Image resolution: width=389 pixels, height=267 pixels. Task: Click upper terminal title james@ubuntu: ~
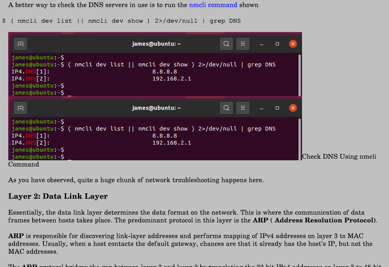tap(156, 44)
